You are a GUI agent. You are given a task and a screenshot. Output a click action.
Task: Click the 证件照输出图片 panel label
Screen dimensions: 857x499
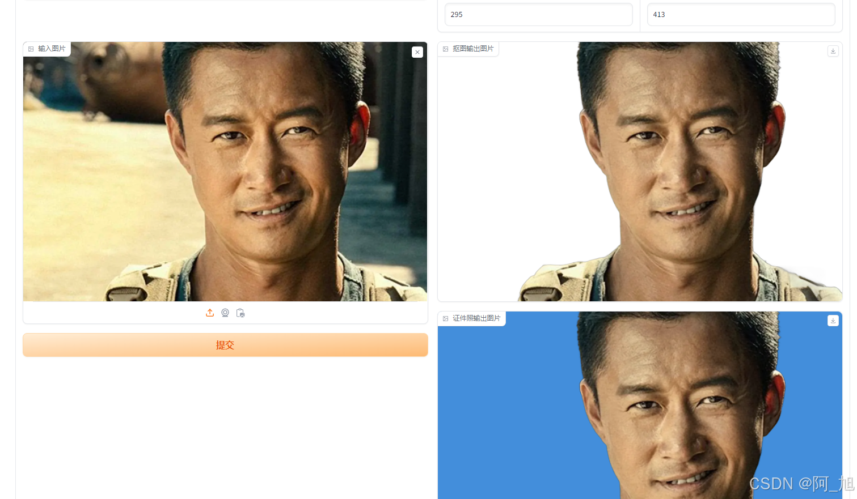475,318
